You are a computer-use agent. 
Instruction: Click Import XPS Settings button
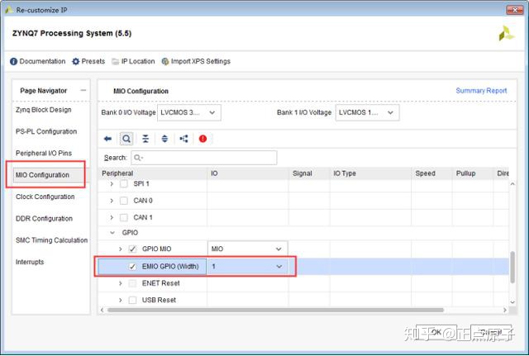pos(196,61)
